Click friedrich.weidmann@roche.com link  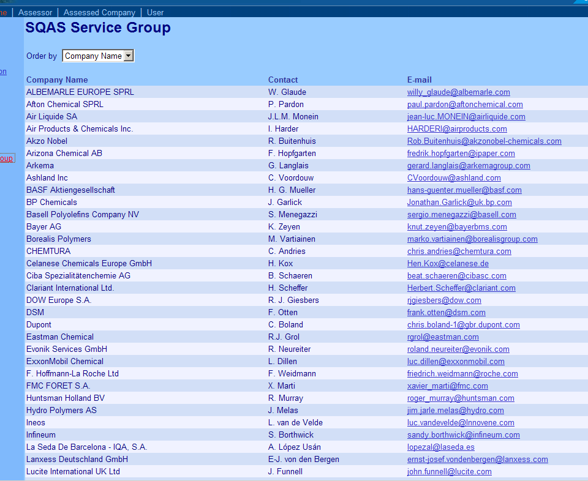pyautogui.click(x=462, y=373)
